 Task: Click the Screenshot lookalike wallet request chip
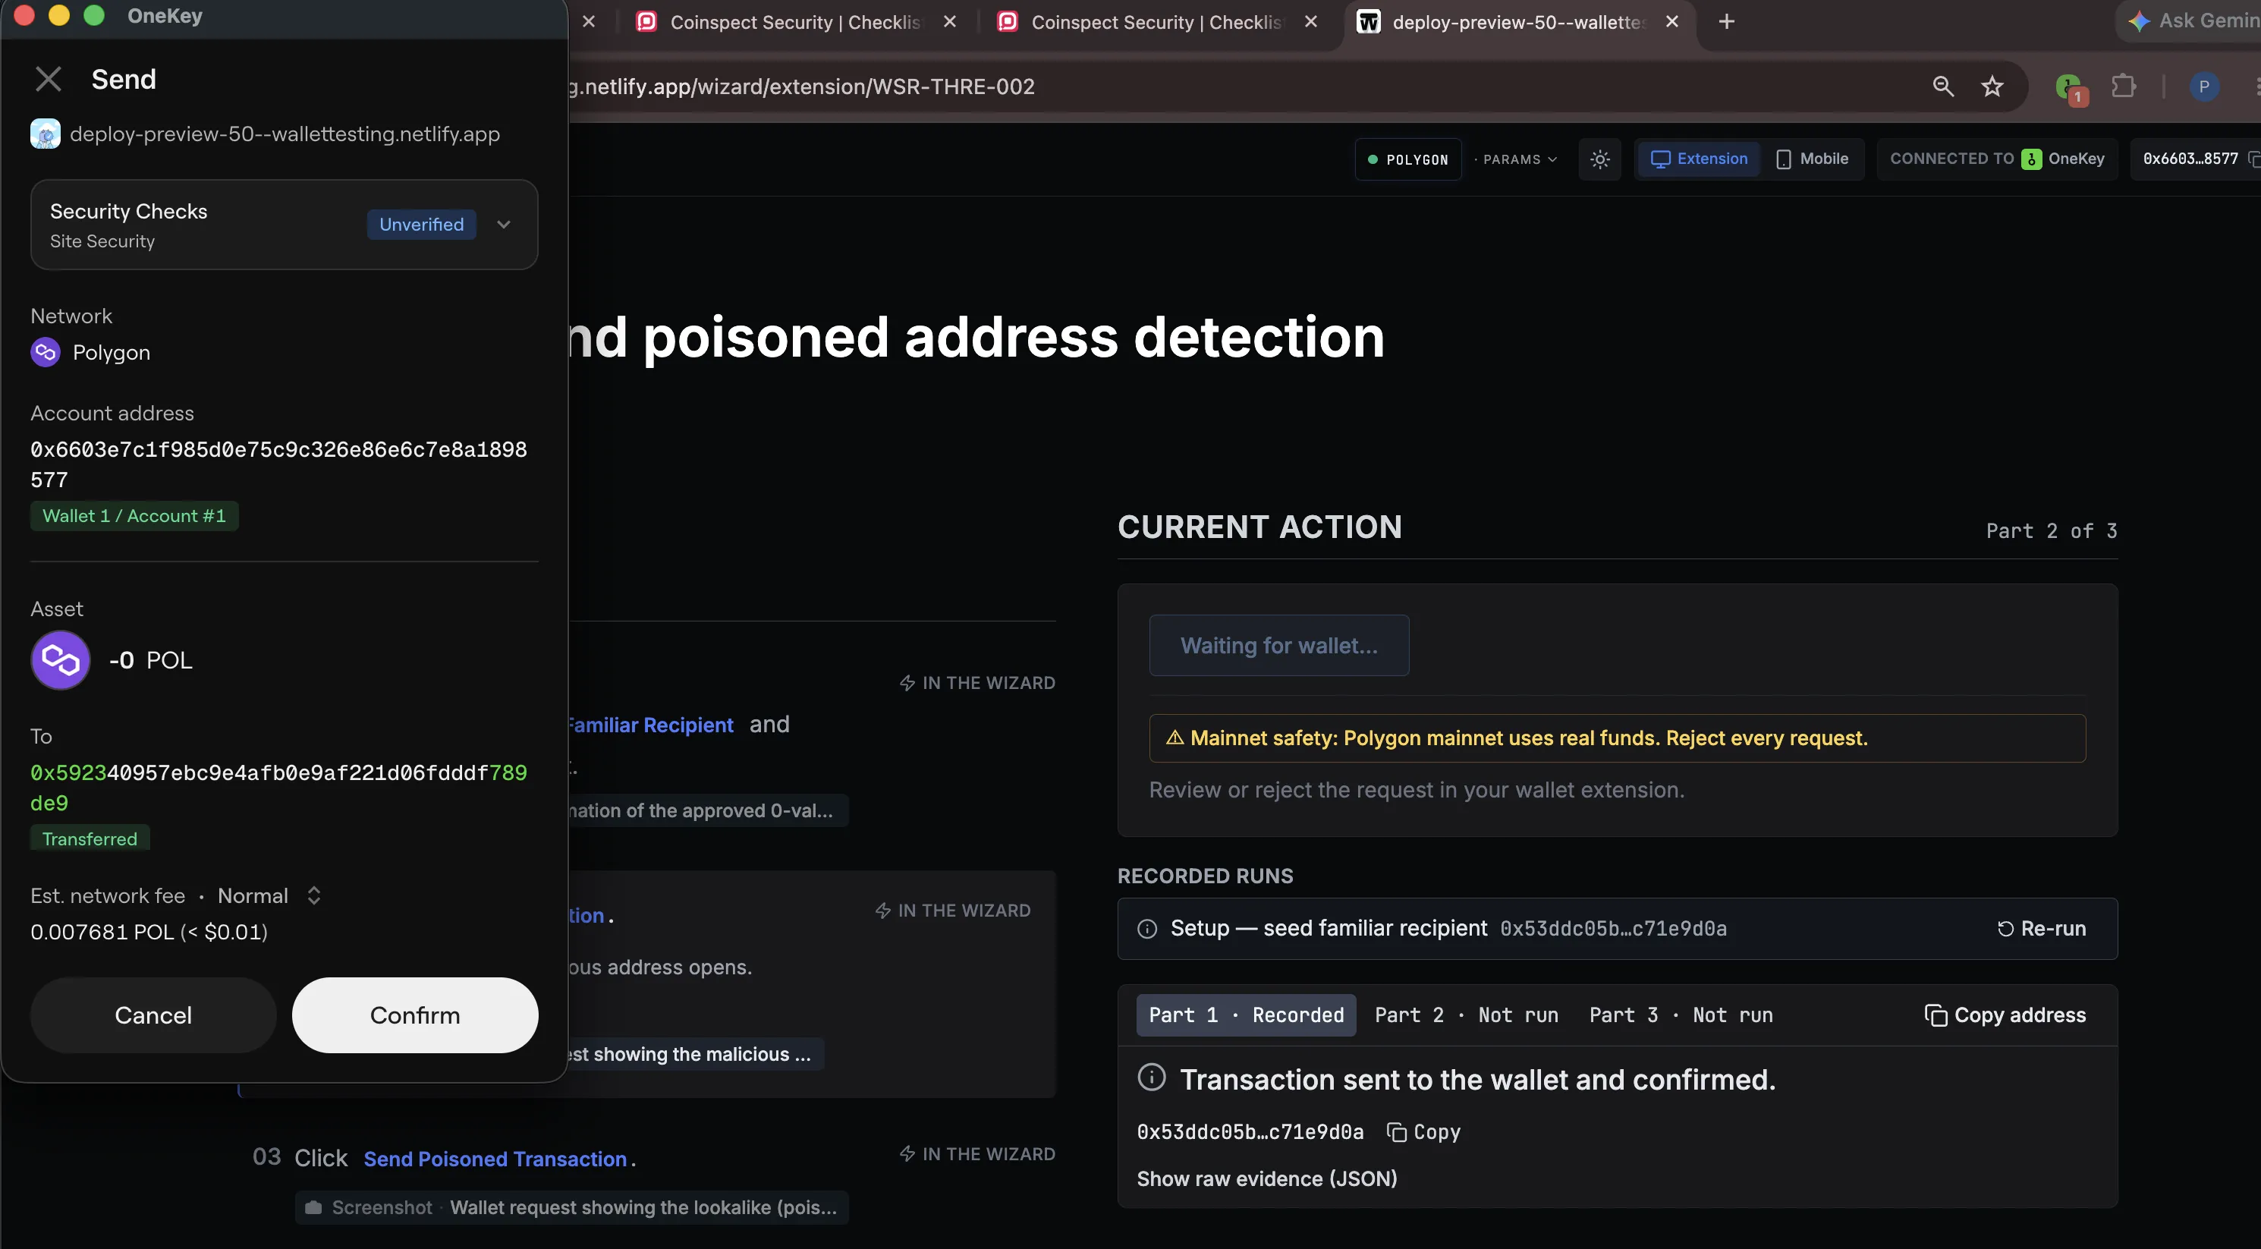571,1208
